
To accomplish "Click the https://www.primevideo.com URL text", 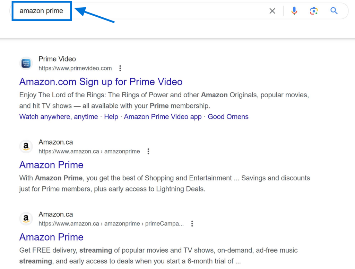I will [x=75, y=68].
